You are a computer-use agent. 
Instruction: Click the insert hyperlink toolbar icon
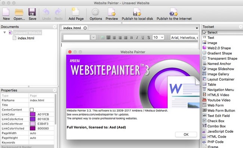pyautogui.click(x=103, y=37)
